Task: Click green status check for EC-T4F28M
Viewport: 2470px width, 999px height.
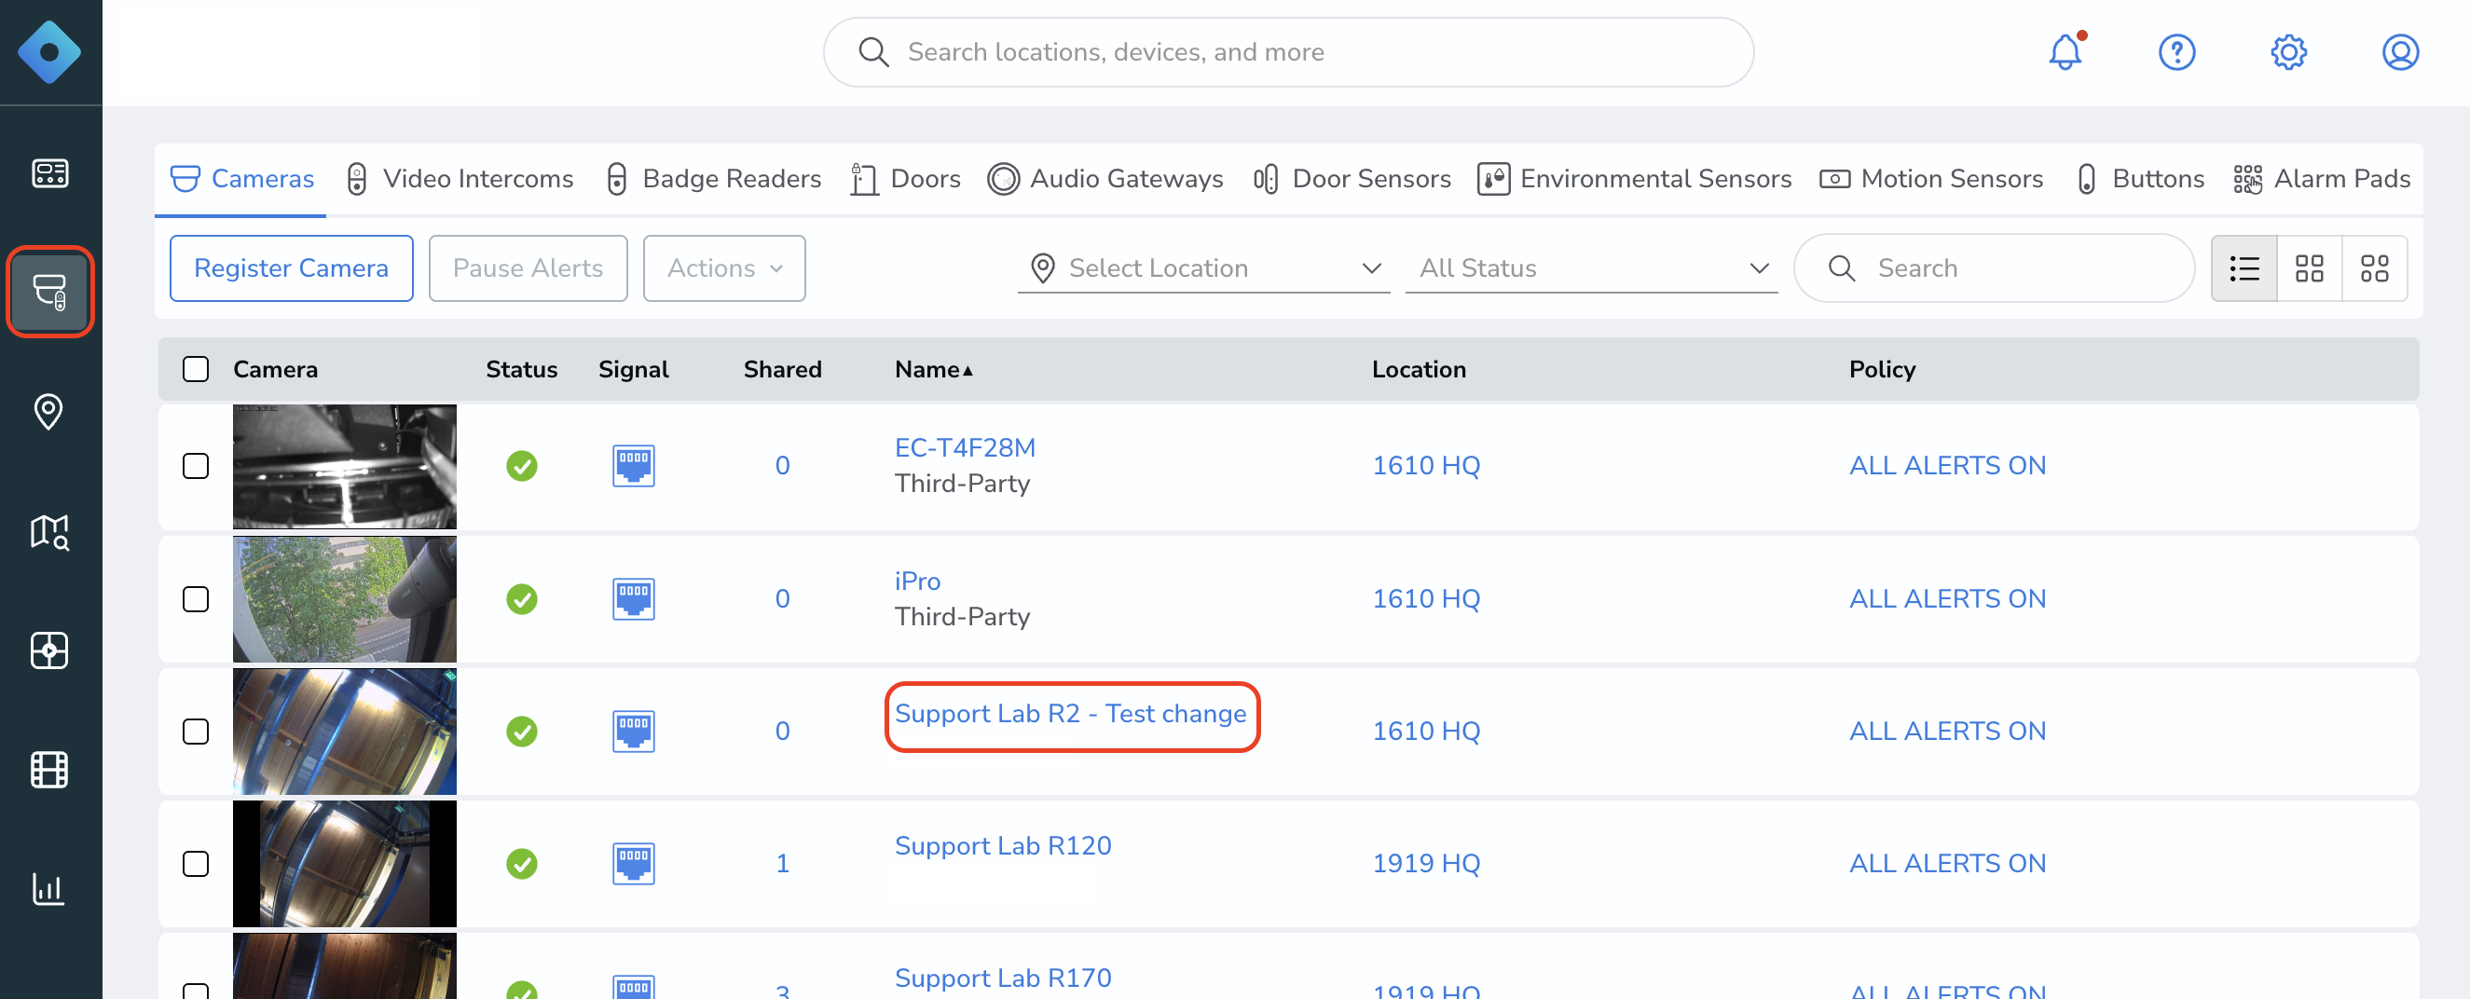Action: click(522, 466)
